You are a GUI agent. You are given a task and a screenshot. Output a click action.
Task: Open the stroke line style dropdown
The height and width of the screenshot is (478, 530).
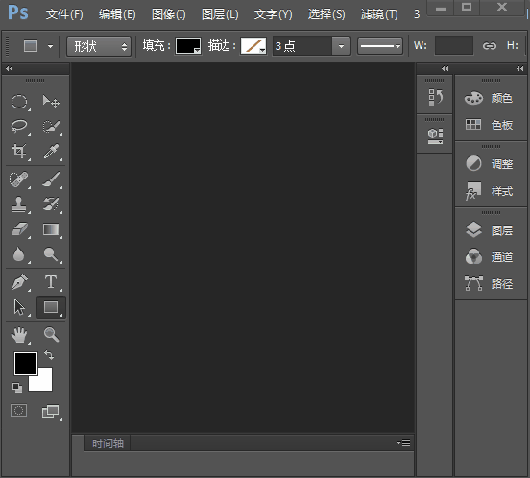pyautogui.click(x=380, y=46)
